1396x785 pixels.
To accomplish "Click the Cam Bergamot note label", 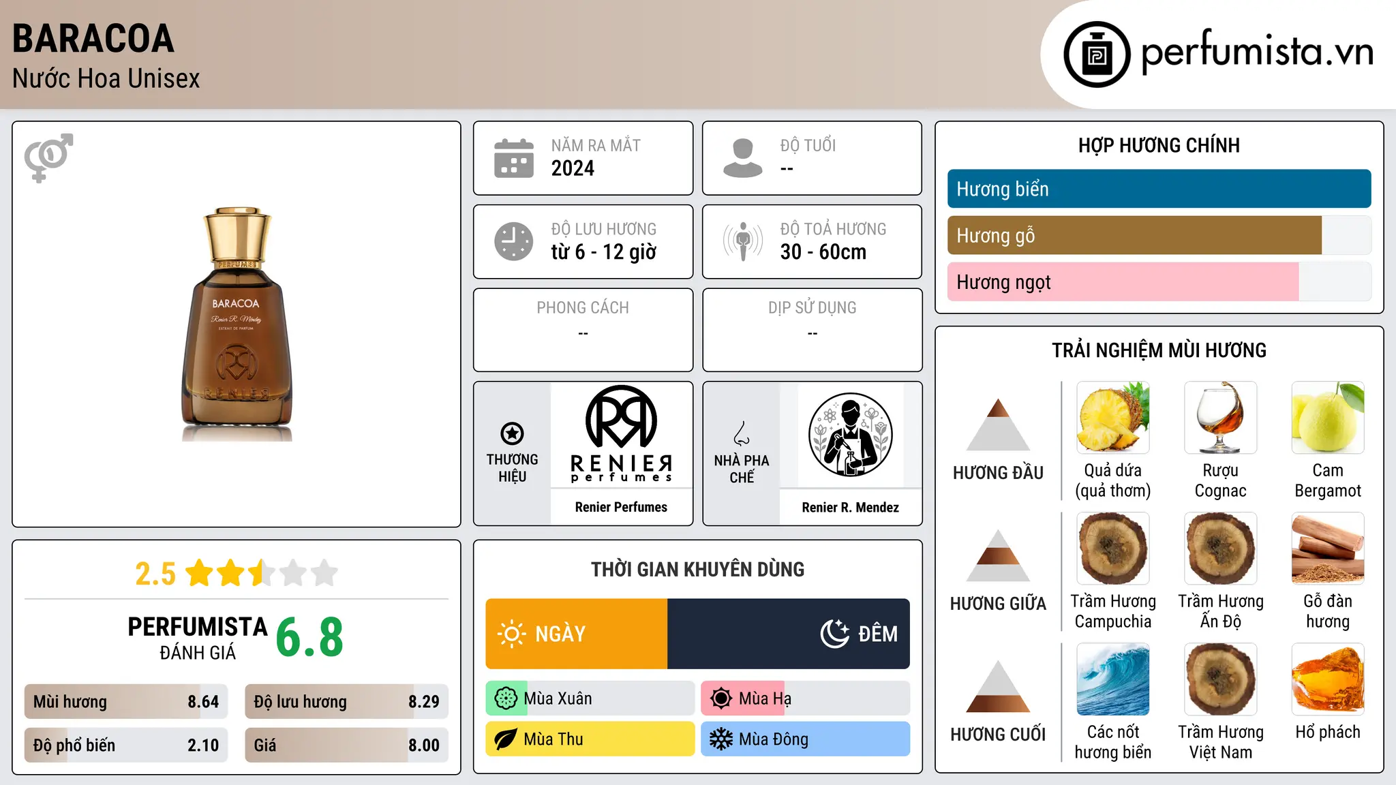I will click(1328, 480).
